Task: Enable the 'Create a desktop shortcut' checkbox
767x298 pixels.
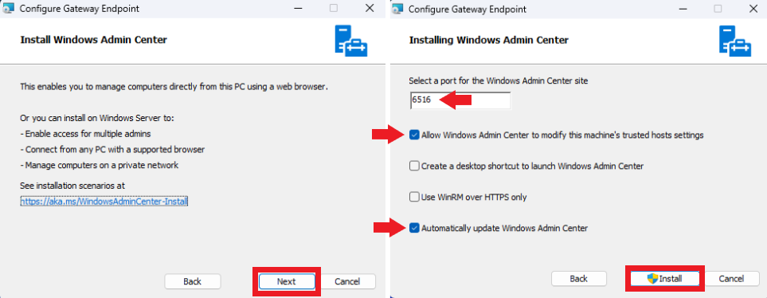Action: point(414,166)
